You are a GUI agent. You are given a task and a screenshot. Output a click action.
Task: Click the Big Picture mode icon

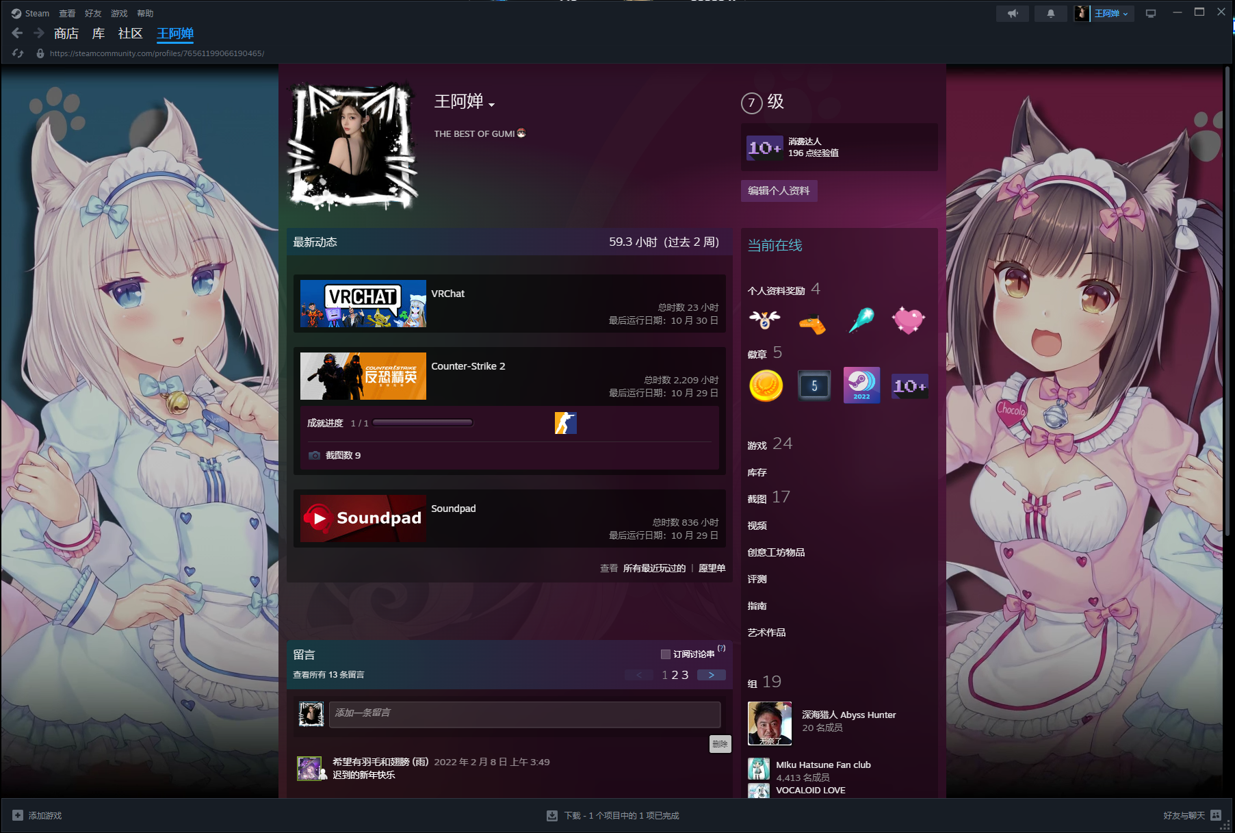click(x=1151, y=14)
